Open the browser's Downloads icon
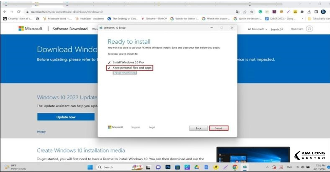330x172 pixels. pyautogui.click(x=309, y=12)
